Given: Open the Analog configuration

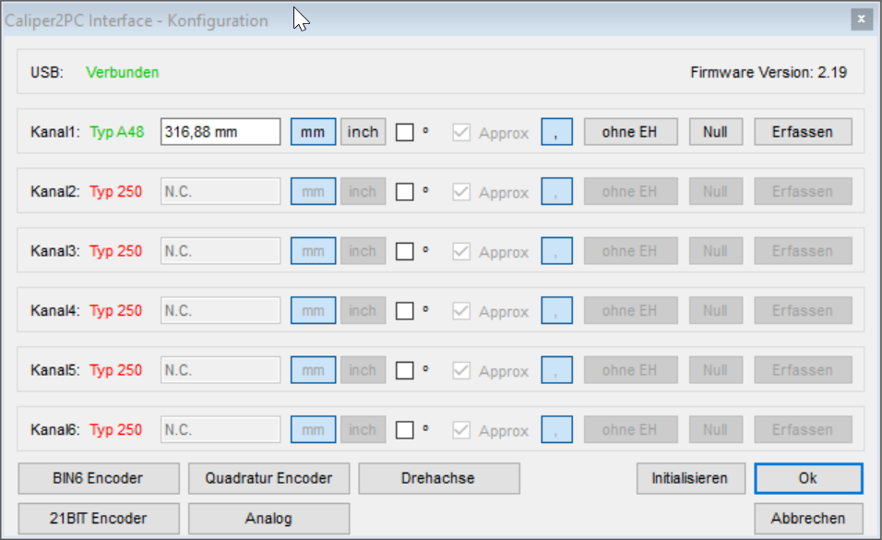Looking at the screenshot, I should coord(268,518).
